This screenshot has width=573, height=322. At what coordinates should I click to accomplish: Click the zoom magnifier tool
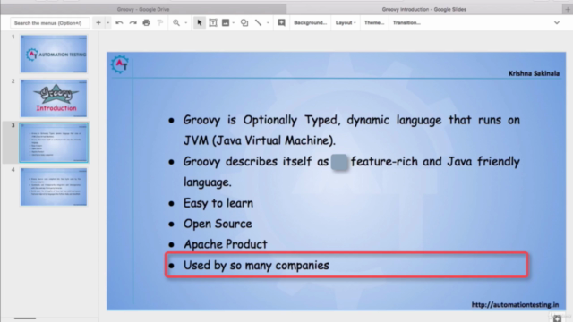click(x=176, y=22)
